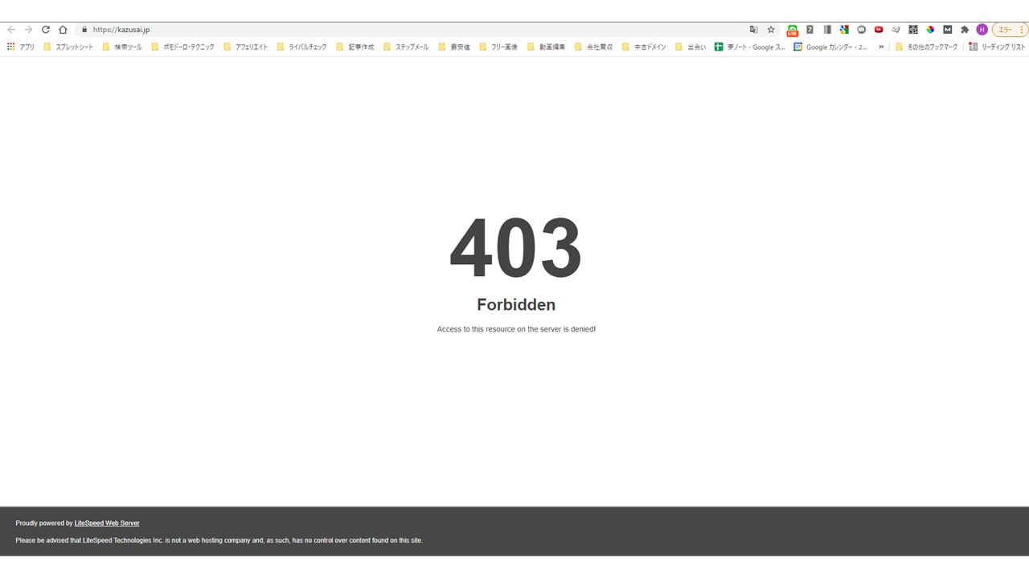Viewport: 1029px width, 578px height.
Task: Click the Google multicolor extension icon
Action: (844, 30)
